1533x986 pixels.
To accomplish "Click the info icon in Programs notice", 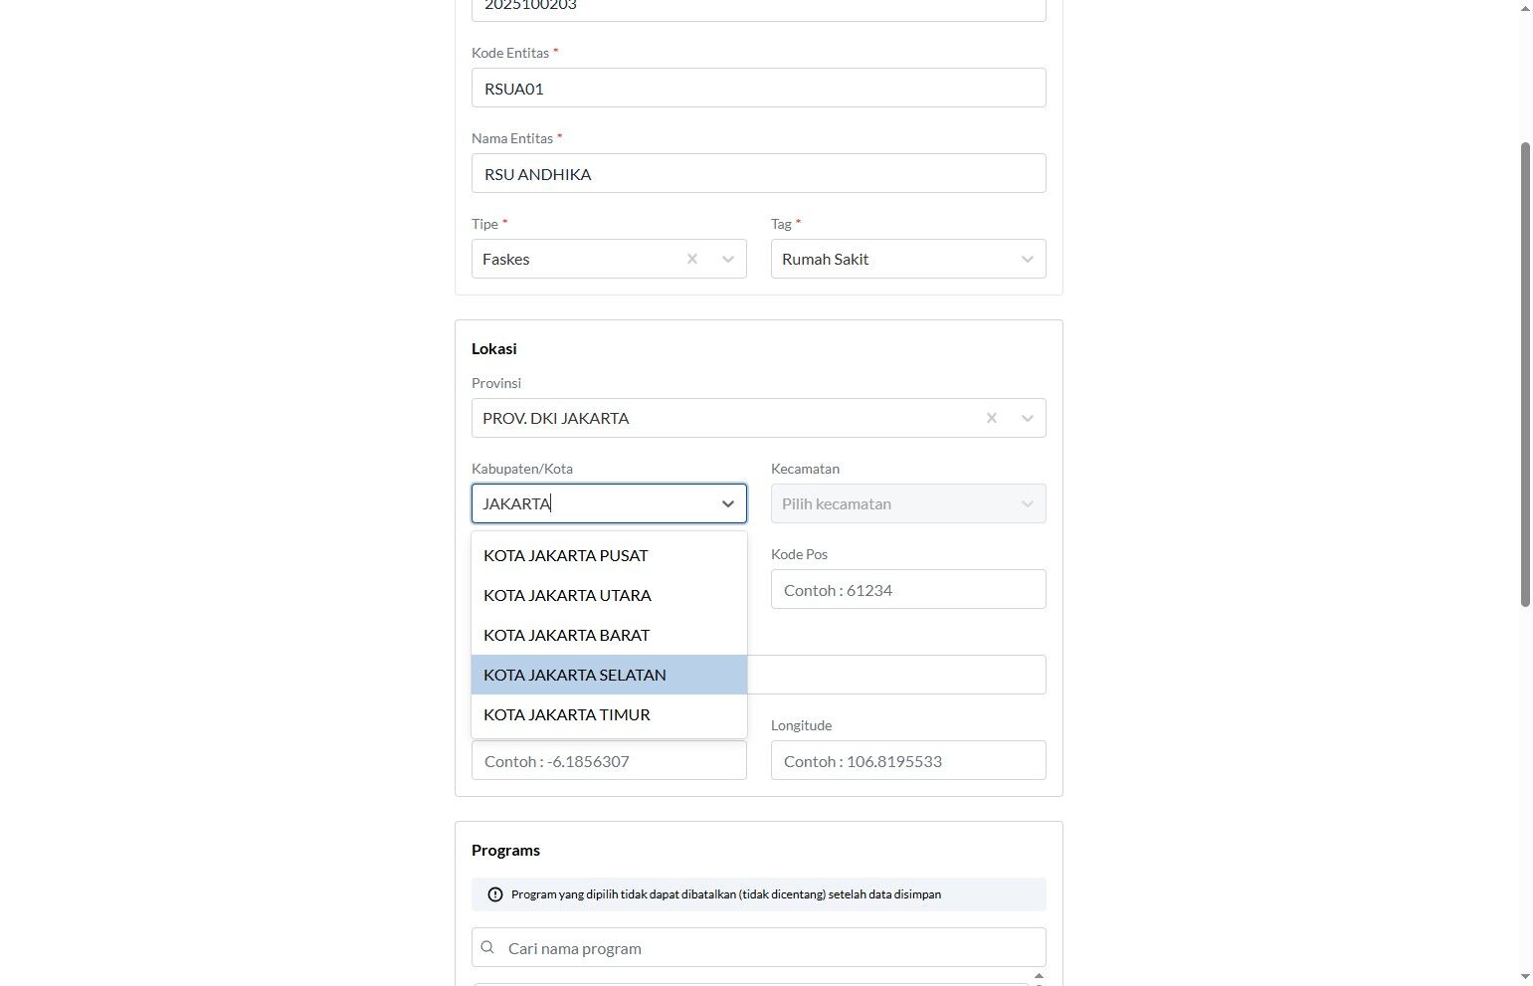I will click(495, 894).
